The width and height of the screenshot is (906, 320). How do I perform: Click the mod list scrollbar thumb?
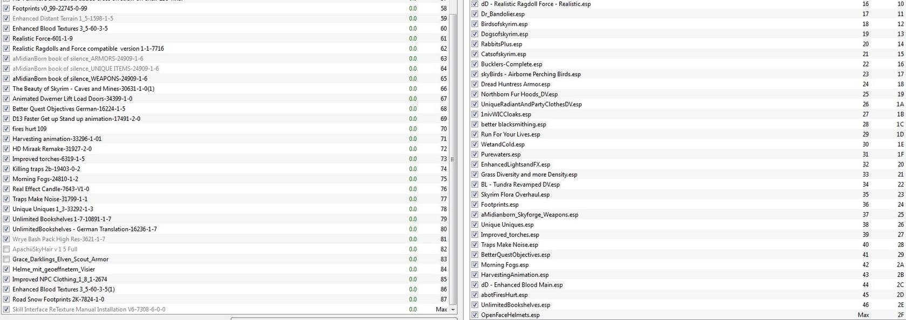[452, 159]
